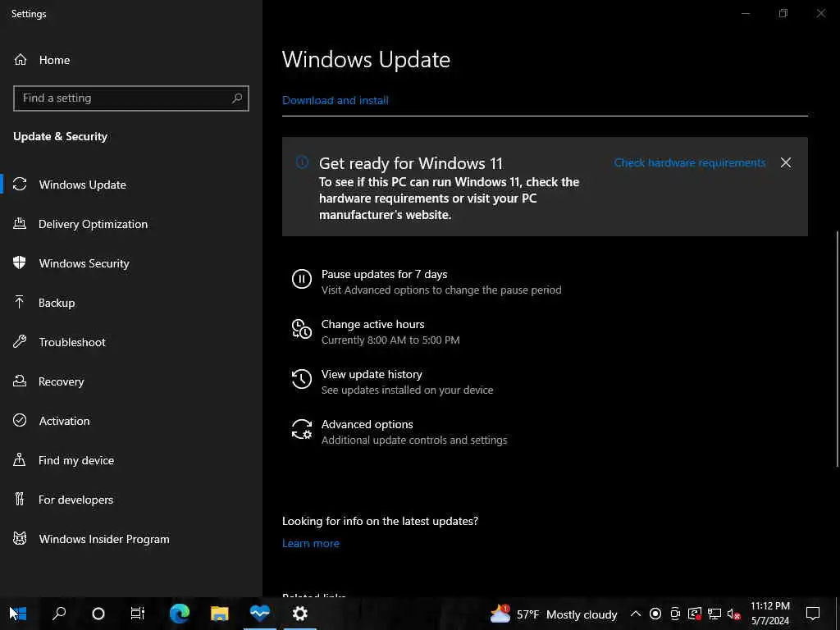Click the pause circle icon for updates
Screen dimensions: 840x630
(x=302, y=279)
